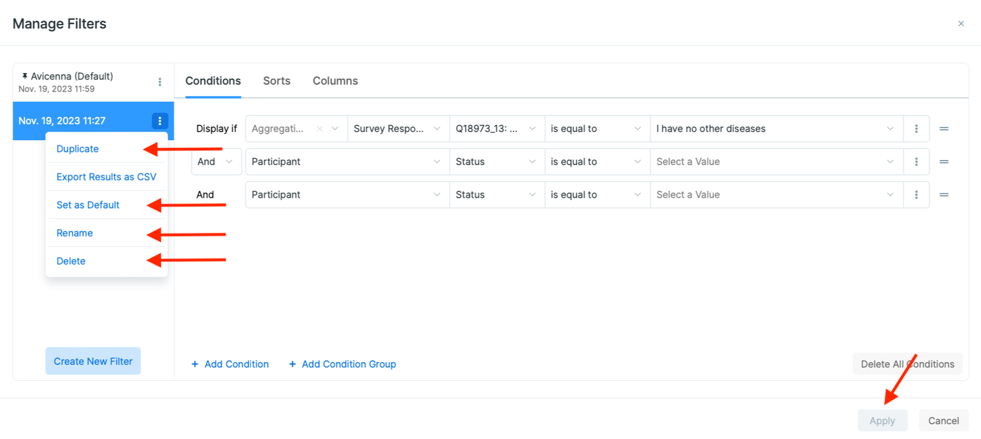Click the Create New Filter button
981x439 pixels.
pyautogui.click(x=92, y=361)
